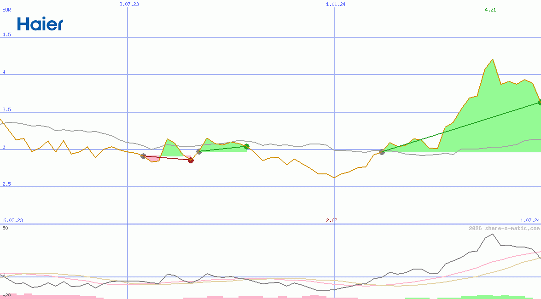Click the green marker at the chart's right edge
Viewport: 541px width, 299px height.
(539, 102)
